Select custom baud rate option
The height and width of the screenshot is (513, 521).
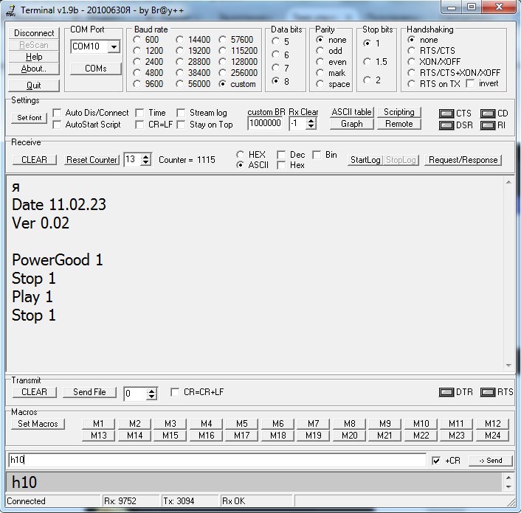click(223, 84)
